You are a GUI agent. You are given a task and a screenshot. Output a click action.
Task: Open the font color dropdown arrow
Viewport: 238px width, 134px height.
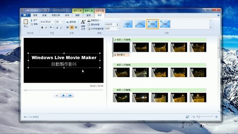(x=54, y=28)
